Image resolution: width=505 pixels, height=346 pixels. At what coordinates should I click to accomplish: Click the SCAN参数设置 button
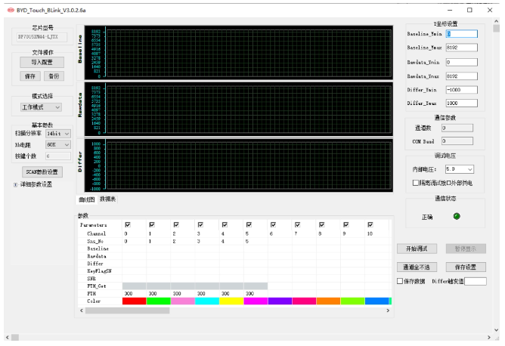pyautogui.click(x=42, y=171)
